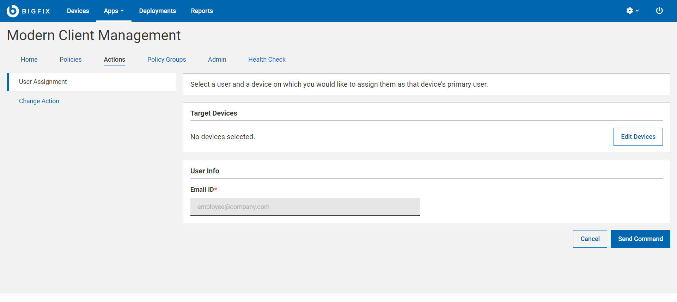The height and width of the screenshot is (302, 677).
Task: Open the Admin tab
Action: 217,60
